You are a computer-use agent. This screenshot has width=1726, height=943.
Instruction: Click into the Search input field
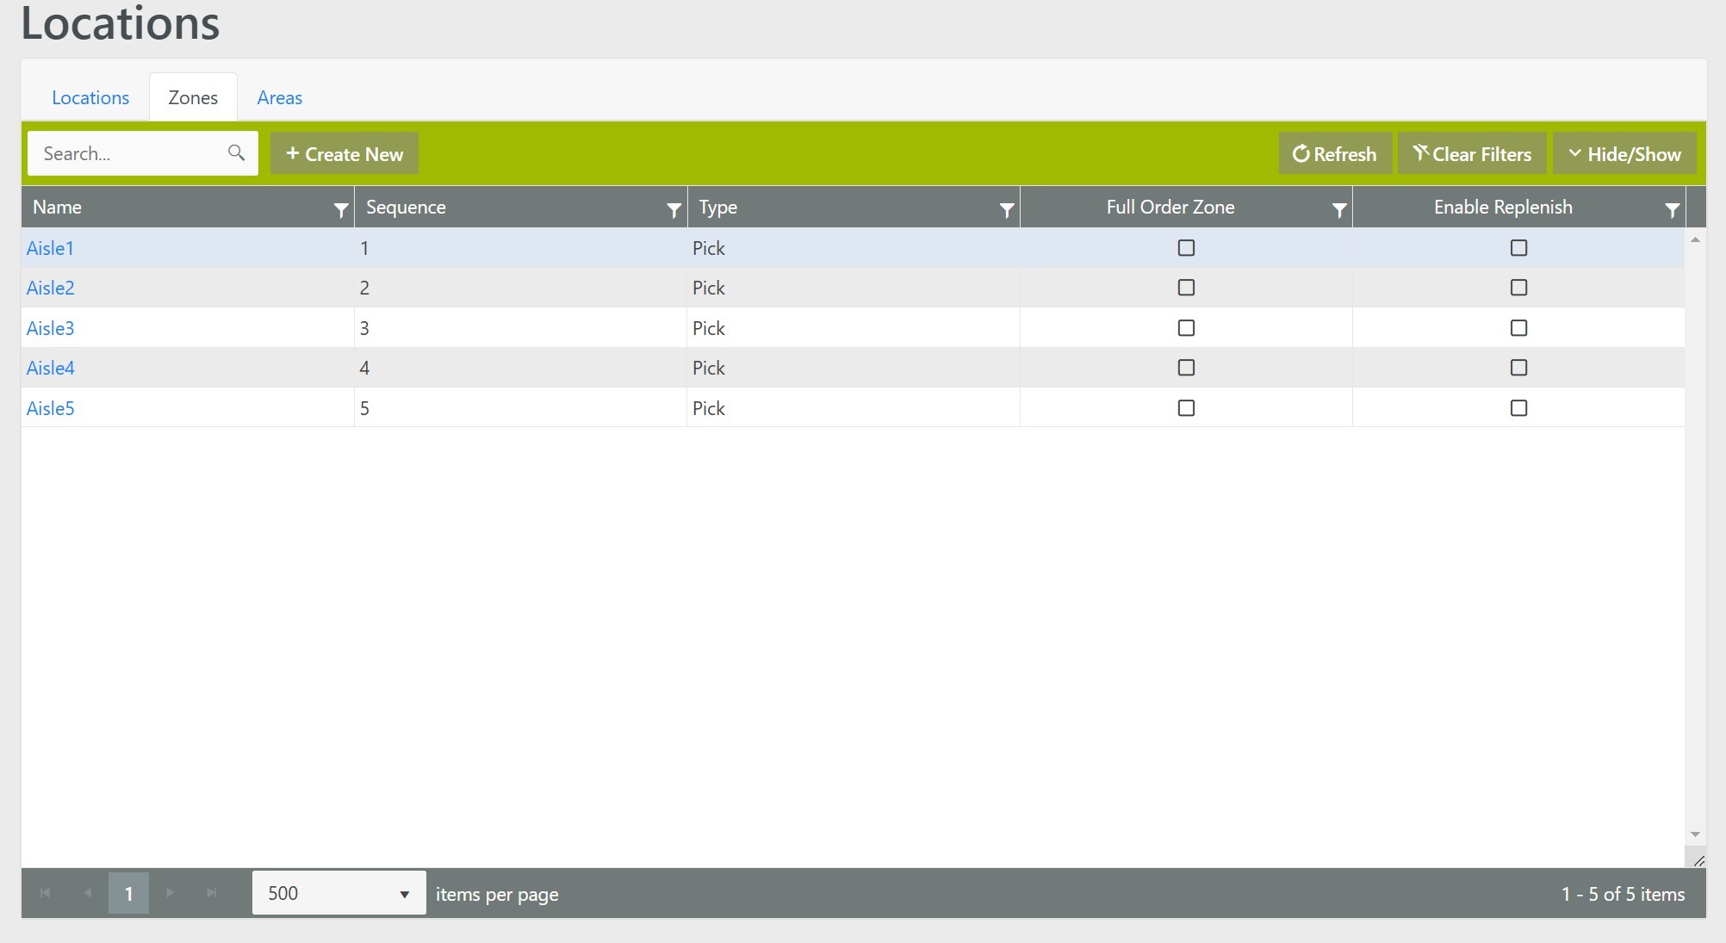click(x=129, y=153)
